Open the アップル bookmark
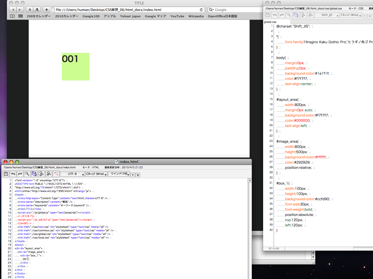The image size is (373, 279). pos(110,16)
